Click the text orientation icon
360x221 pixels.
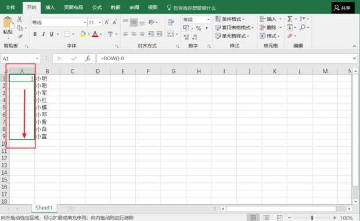point(152,22)
